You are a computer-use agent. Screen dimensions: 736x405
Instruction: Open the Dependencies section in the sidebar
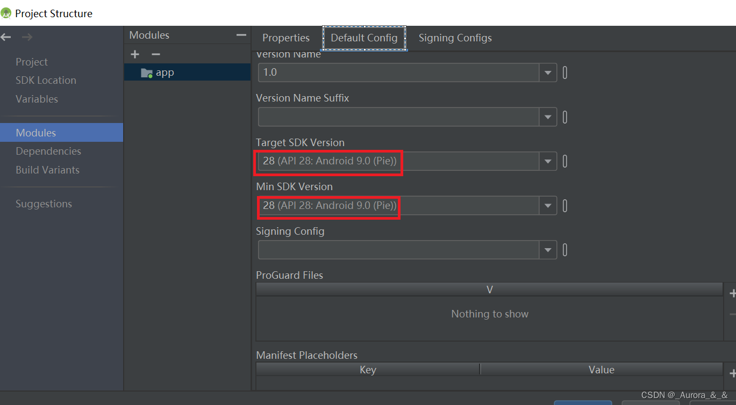click(48, 151)
